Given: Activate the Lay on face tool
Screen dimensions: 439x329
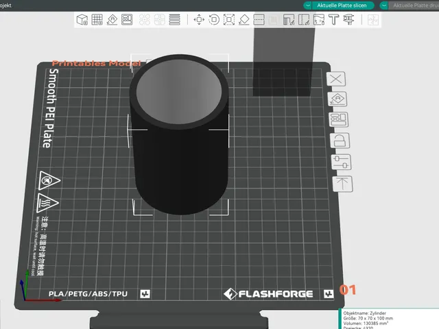Looking at the screenshot, I should 244,20.
